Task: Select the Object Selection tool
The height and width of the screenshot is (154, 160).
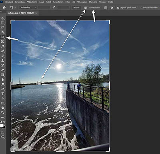Action: coord(2,32)
